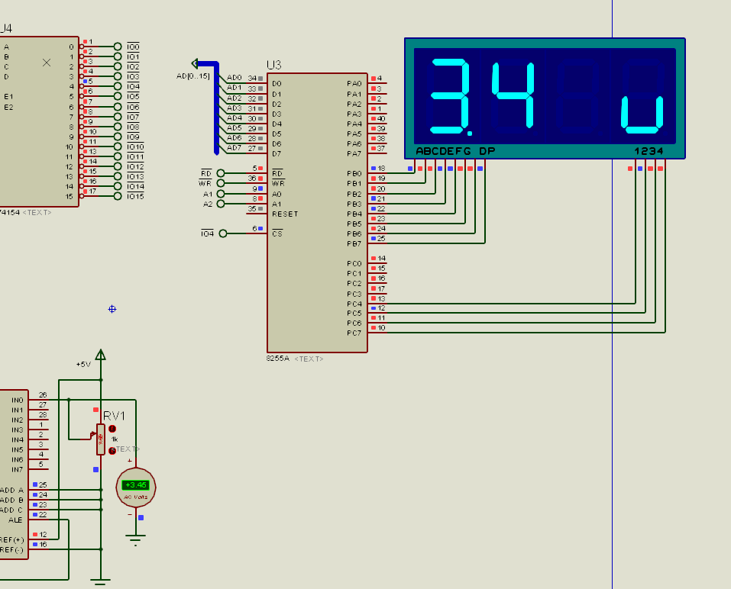Select the IO10 output terminal of U4
The width and height of the screenshot is (731, 589).
pos(118,146)
